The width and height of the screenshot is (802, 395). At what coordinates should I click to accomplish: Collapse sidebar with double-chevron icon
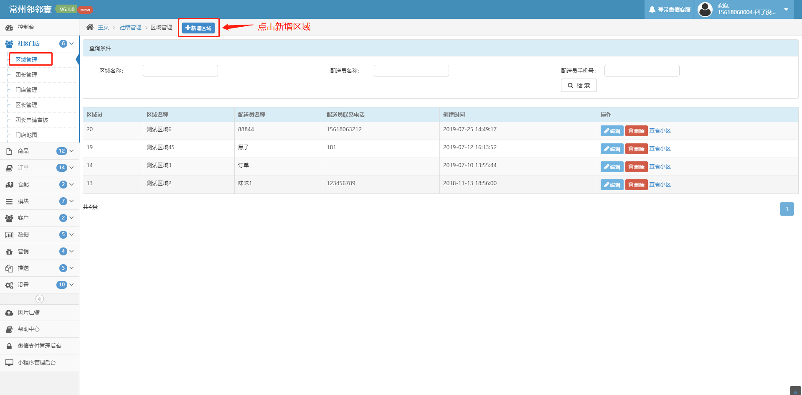click(40, 299)
